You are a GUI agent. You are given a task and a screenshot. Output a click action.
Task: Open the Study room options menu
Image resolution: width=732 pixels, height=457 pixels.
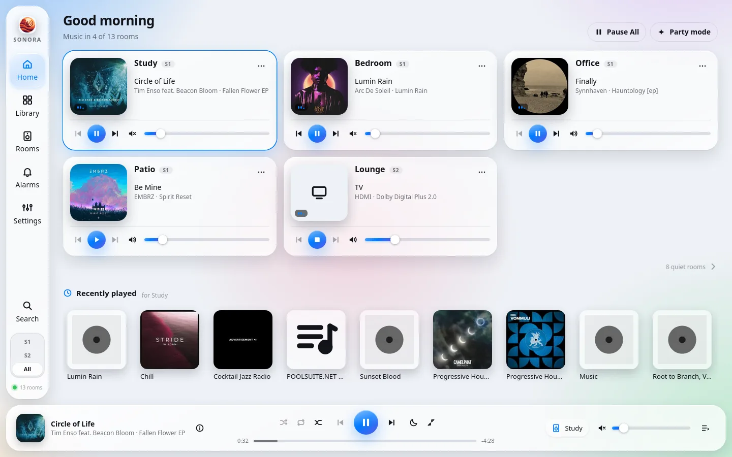[x=261, y=66]
